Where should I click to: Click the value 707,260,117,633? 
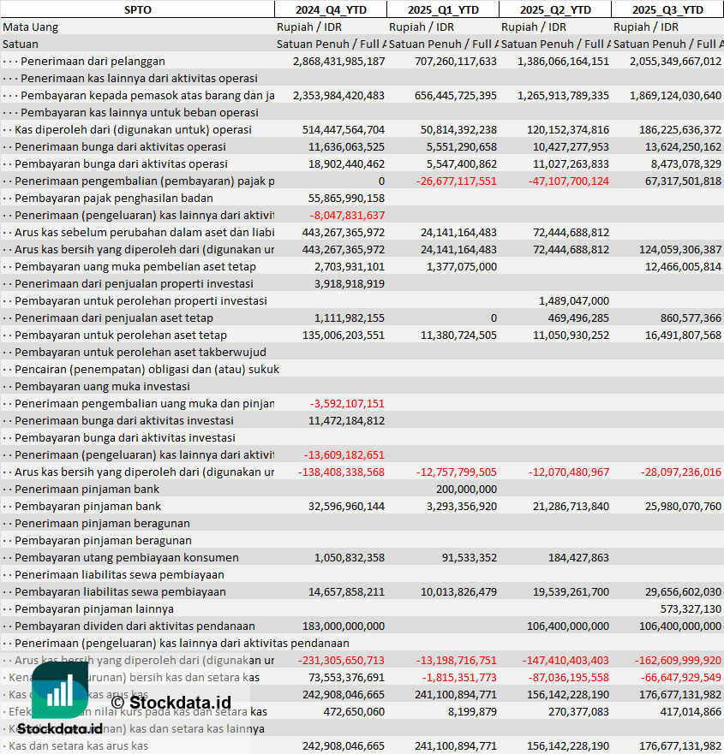455,61
